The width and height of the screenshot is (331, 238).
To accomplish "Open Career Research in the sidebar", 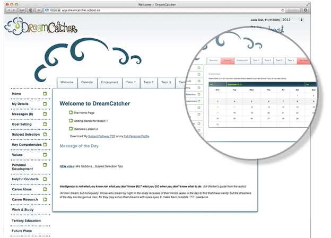I will point(25,199).
